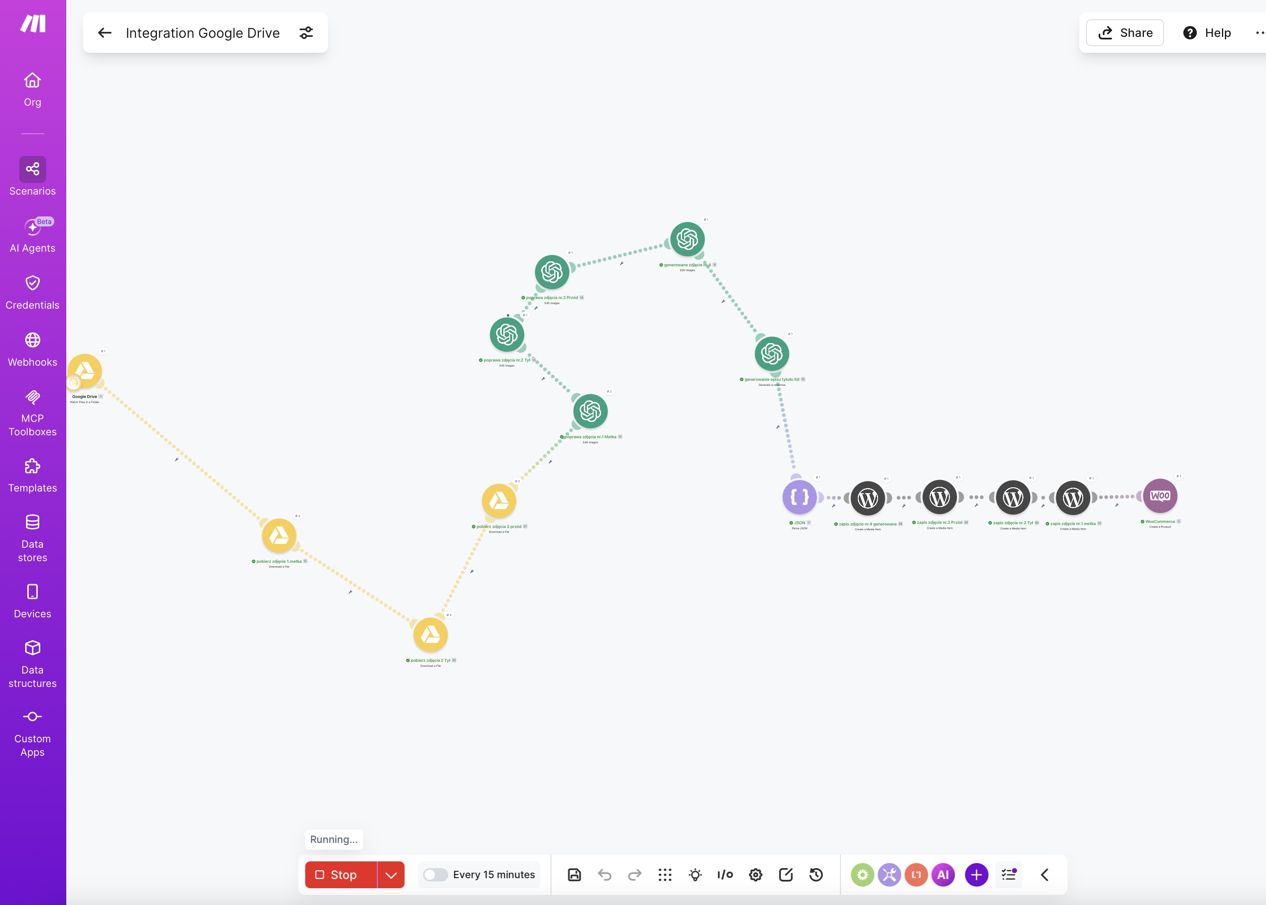1266x905 pixels.
Task: Expand the dropdown arrow next to Stop
Action: click(x=391, y=875)
